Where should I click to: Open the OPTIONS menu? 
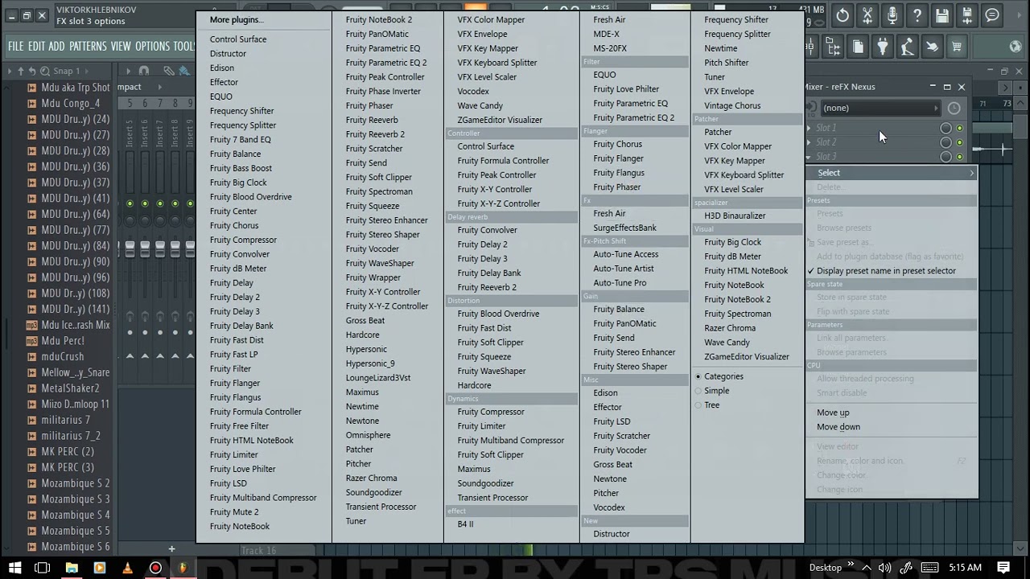pyautogui.click(x=152, y=47)
